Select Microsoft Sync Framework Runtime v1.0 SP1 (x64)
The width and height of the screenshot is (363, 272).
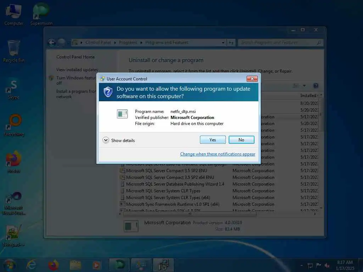point(219,204)
